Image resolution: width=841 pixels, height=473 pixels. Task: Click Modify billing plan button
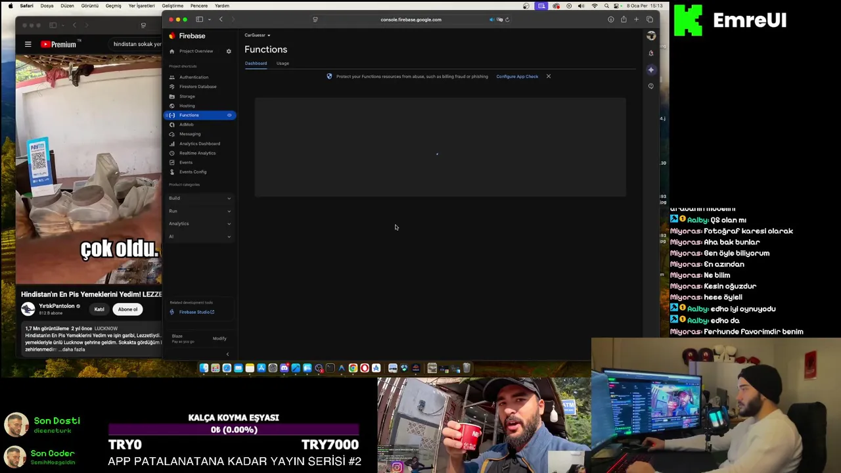click(x=219, y=338)
